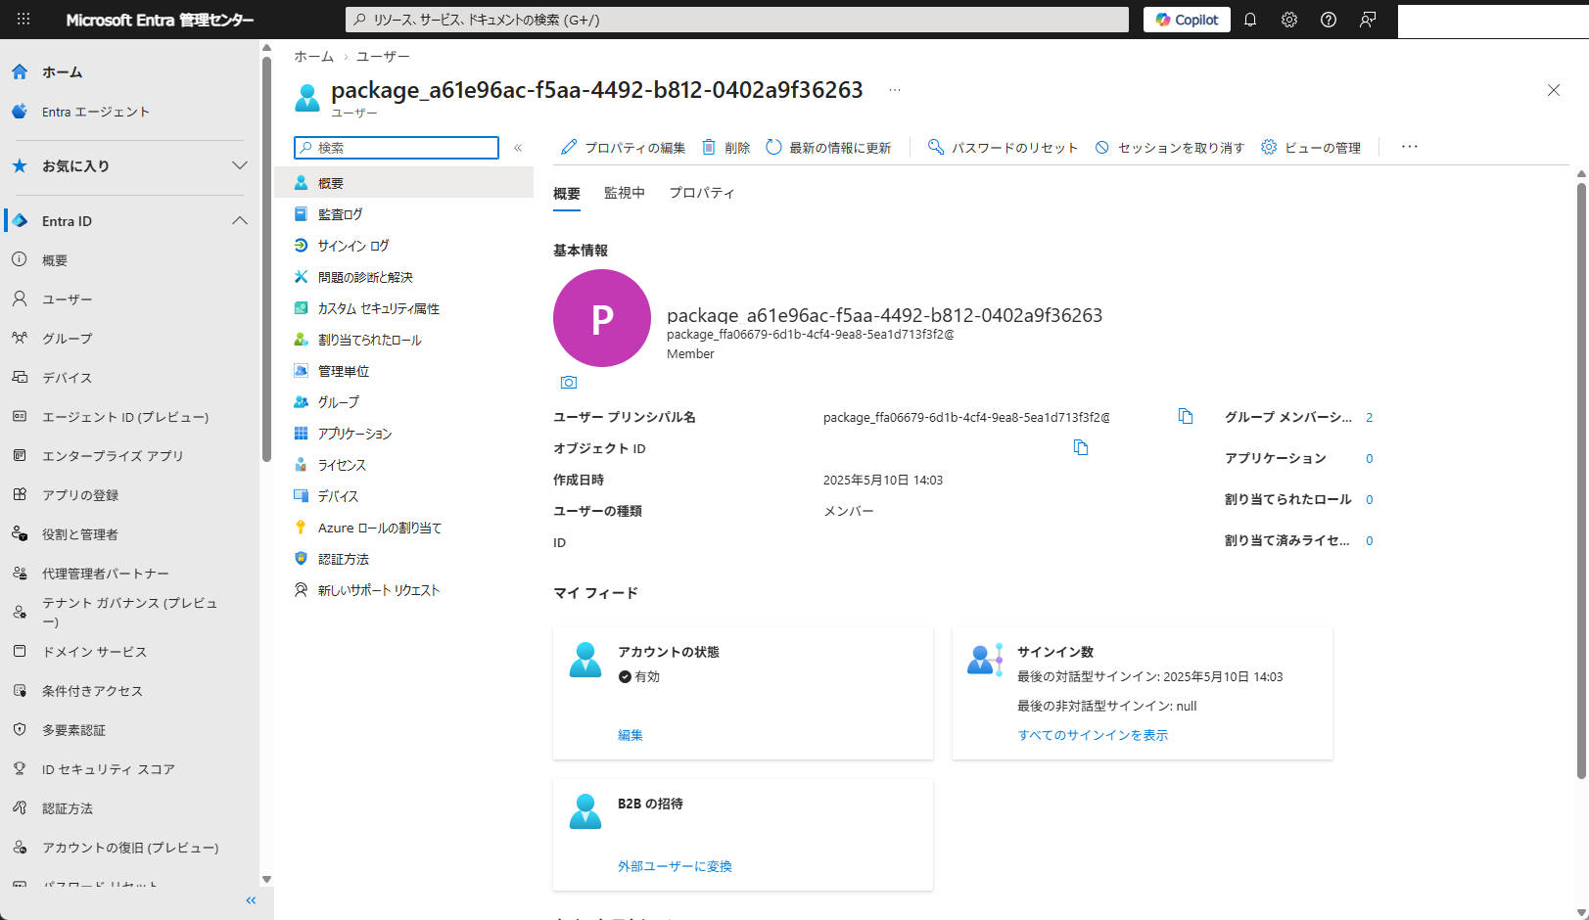Click the resource search field
The image size is (1589, 920).
736,20
